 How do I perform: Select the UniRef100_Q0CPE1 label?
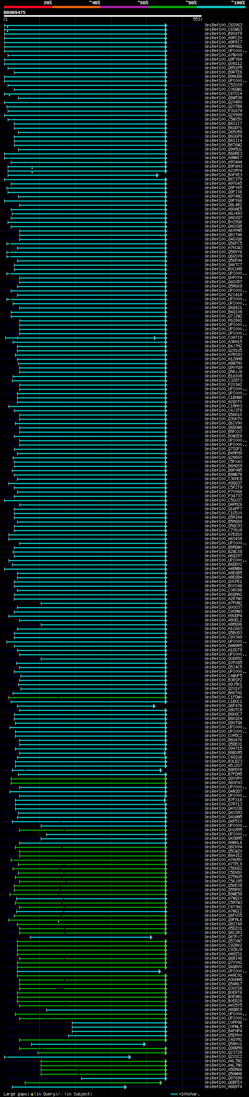coord(223,581)
